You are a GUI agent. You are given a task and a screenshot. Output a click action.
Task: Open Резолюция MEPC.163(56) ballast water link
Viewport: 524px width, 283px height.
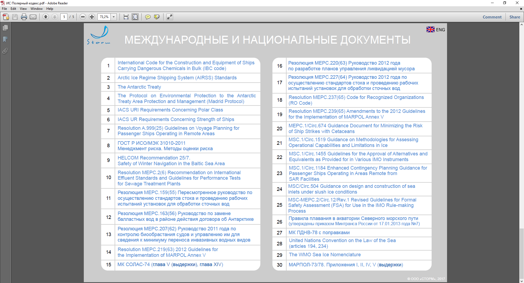pyautogui.click(x=186, y=216)
